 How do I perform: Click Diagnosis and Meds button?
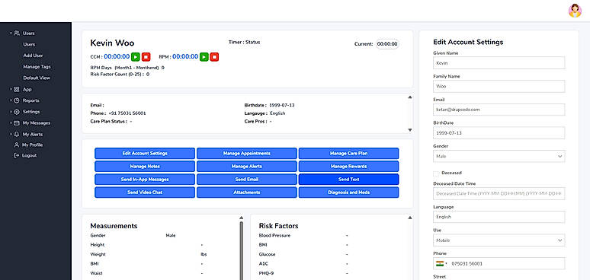pos(349,192)
